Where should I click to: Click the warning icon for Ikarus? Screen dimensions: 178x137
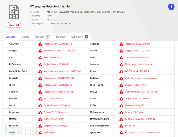(x=40, y=105)
